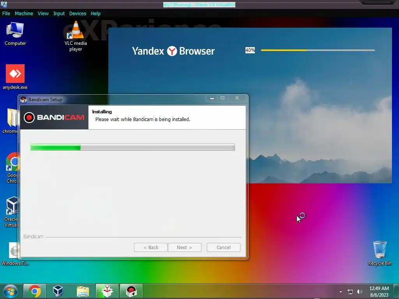Screen dimensions: 399x299
Task: Open Windows Explorer from the taskbar
Action: pyautogui.click(x=83, y=291)
